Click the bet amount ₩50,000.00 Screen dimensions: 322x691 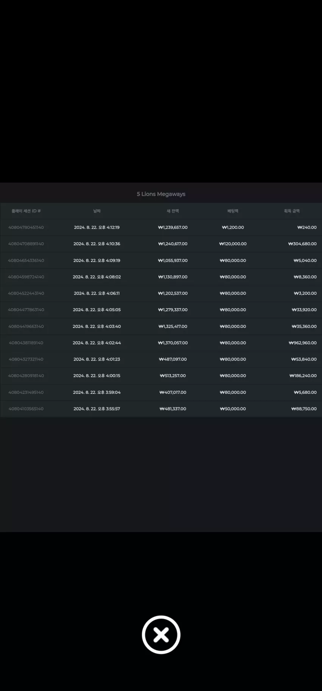pyautogui.click(x=233, y=409)
